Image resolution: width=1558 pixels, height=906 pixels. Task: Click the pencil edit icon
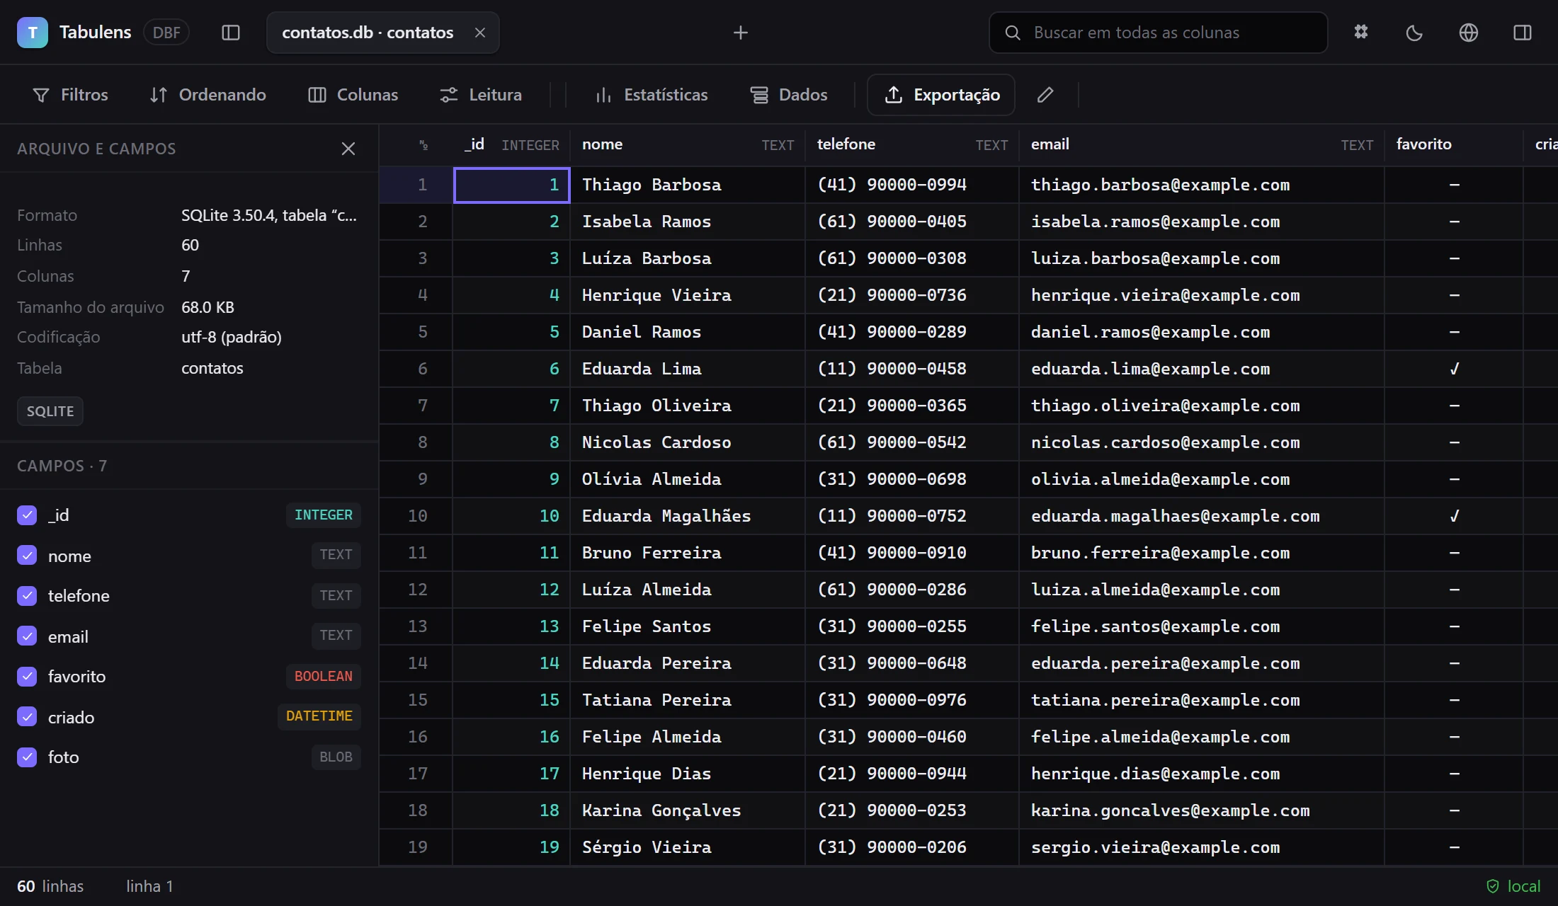(x=1045, y=95)
